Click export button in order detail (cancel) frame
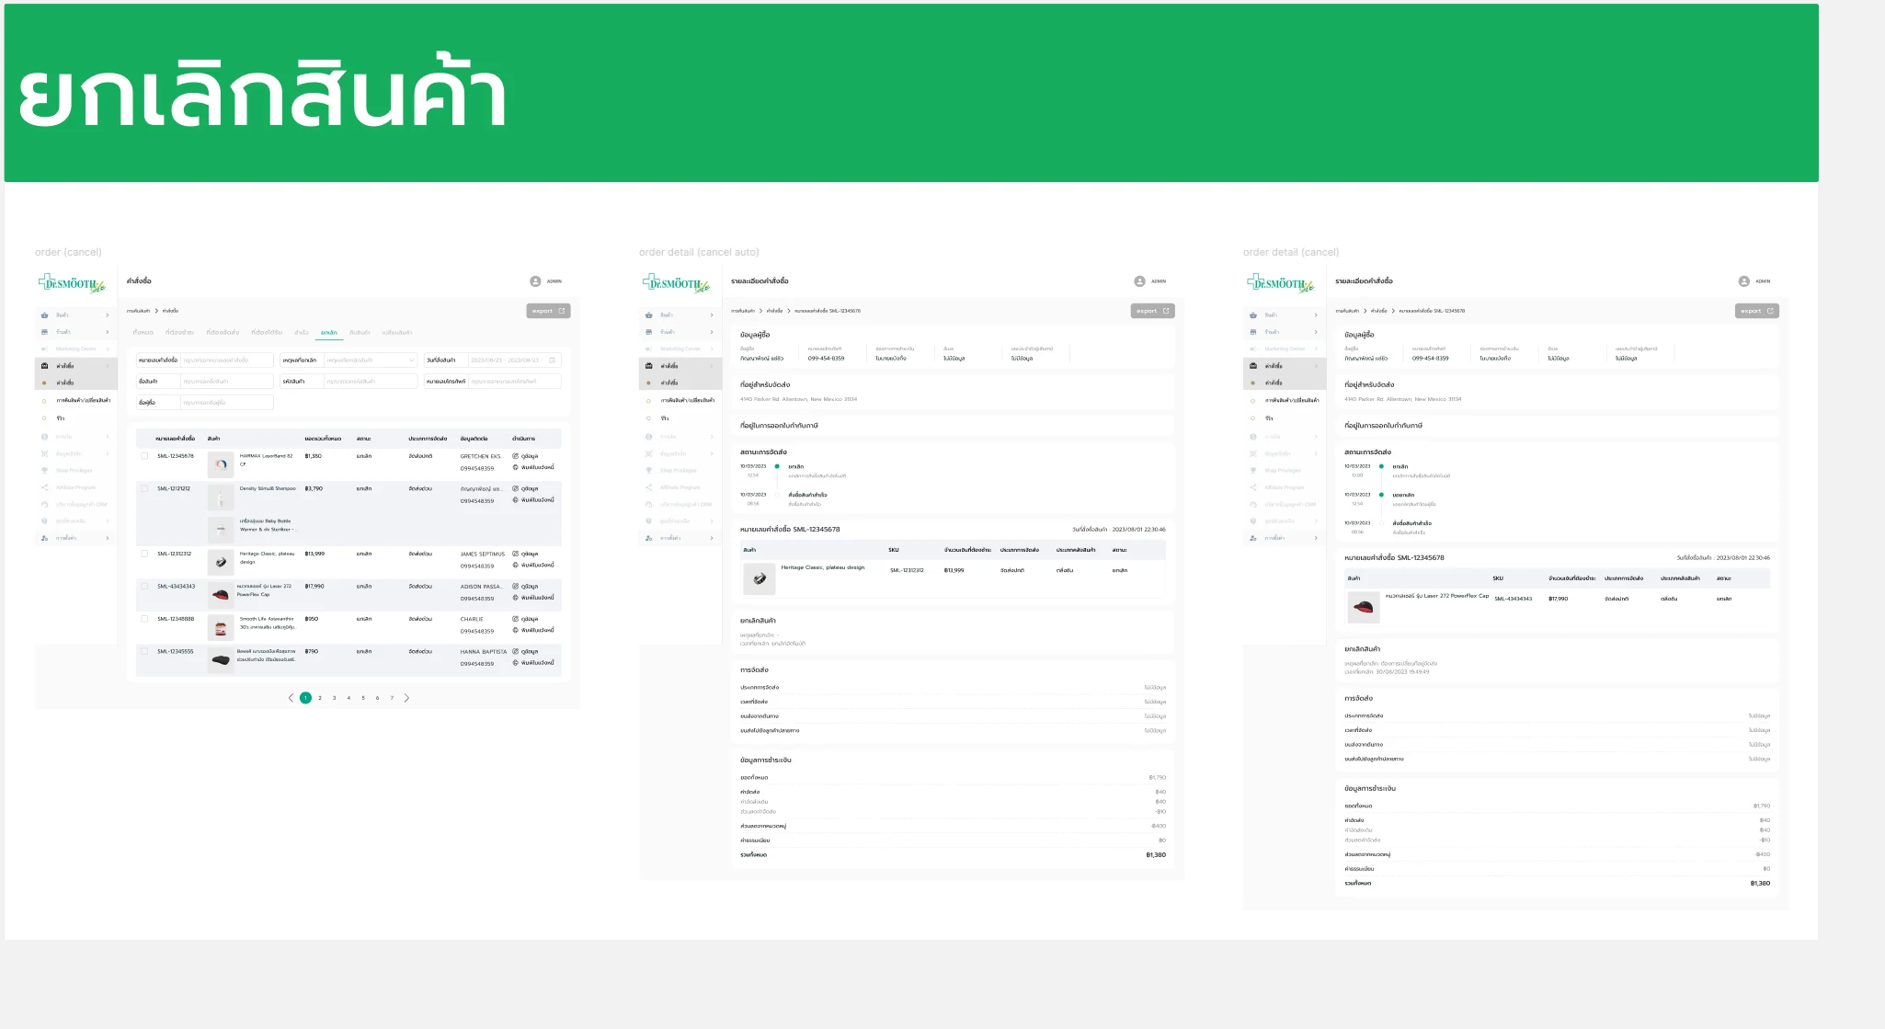The image size is (1885, 1029). pos(1756,311)
